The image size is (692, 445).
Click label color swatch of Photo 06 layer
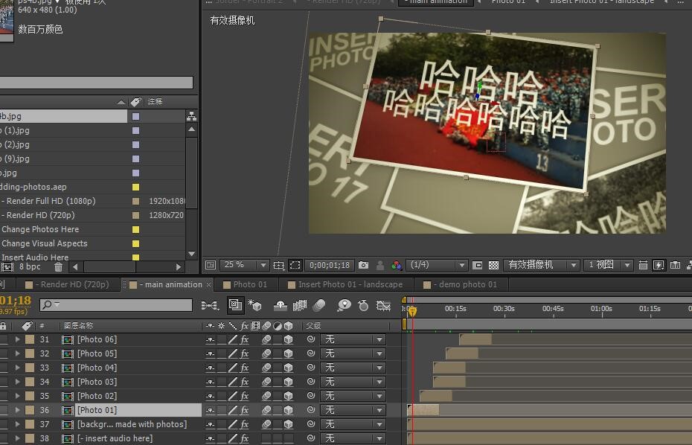[x=30, y=339]
